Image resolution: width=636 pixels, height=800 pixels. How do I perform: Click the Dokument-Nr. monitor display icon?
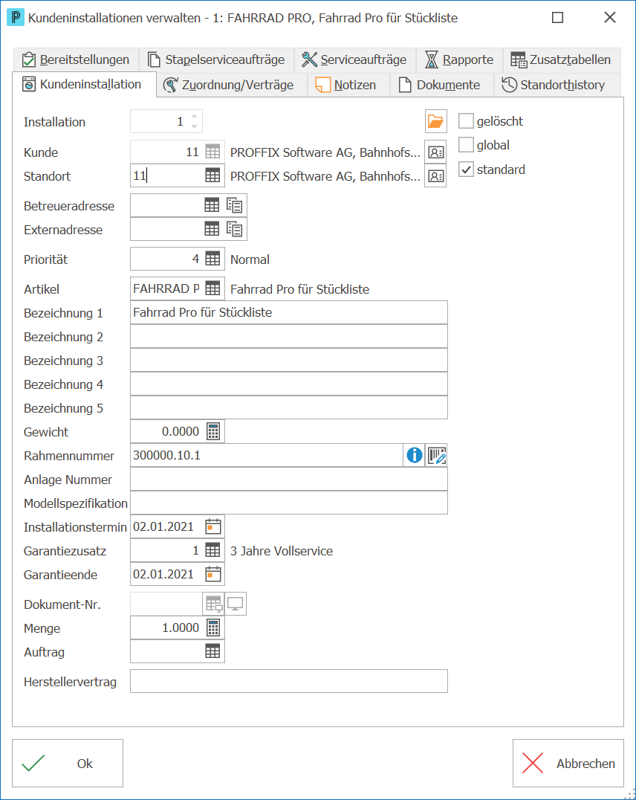click(x=235, y=604)
